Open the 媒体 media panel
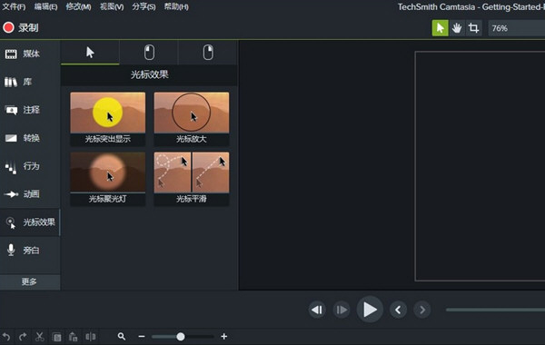The image size is (545, 345). [x=30, y=54]
